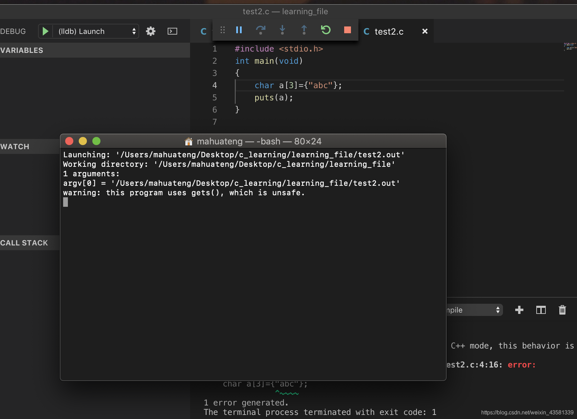577x419 pixels.
Task: Click the 'Working directory' line in bash terminal
Action: click(229, 164)
